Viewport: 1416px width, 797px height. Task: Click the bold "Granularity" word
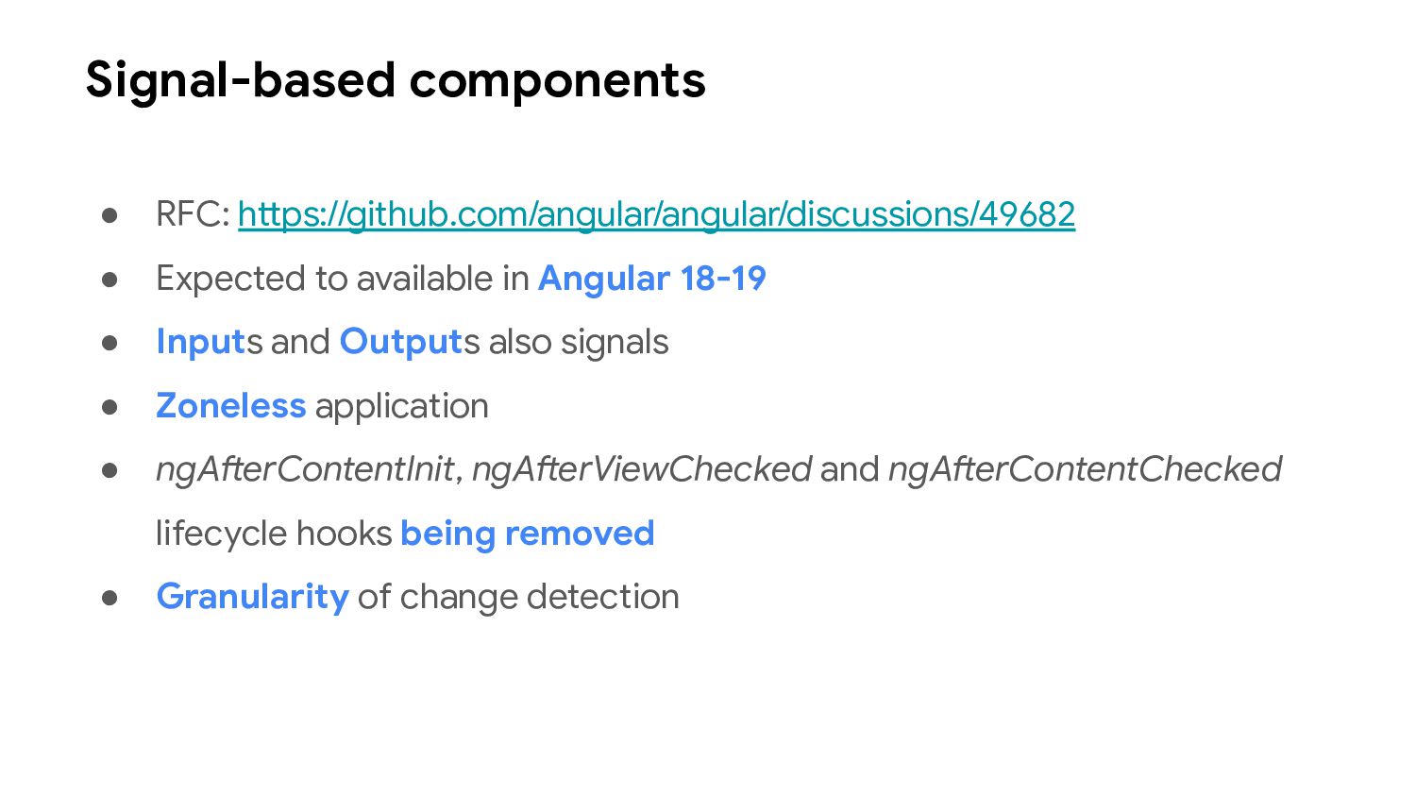click(x=252, y=597)
